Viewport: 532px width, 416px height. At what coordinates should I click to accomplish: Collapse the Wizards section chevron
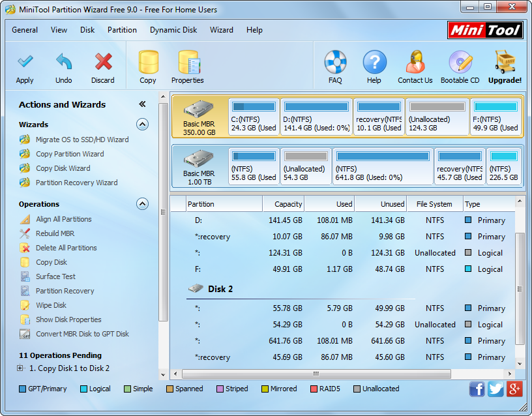click(x=143, y=125)
